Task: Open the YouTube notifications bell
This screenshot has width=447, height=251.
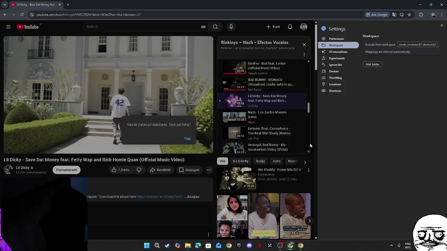Action: [x=290, y=27]
